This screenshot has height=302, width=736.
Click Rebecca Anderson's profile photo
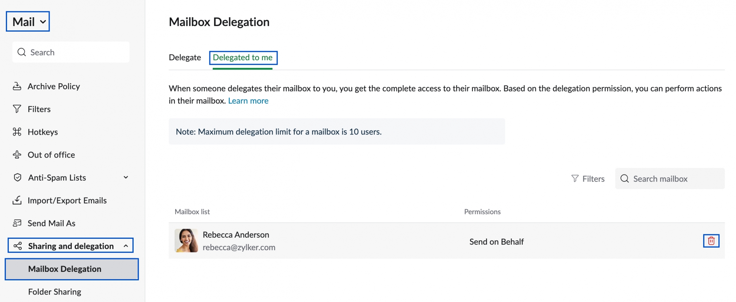tap(186, 241)
